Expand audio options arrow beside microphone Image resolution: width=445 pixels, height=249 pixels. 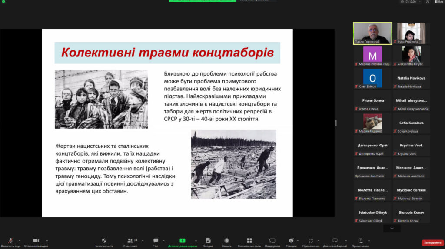coord(19,240)
